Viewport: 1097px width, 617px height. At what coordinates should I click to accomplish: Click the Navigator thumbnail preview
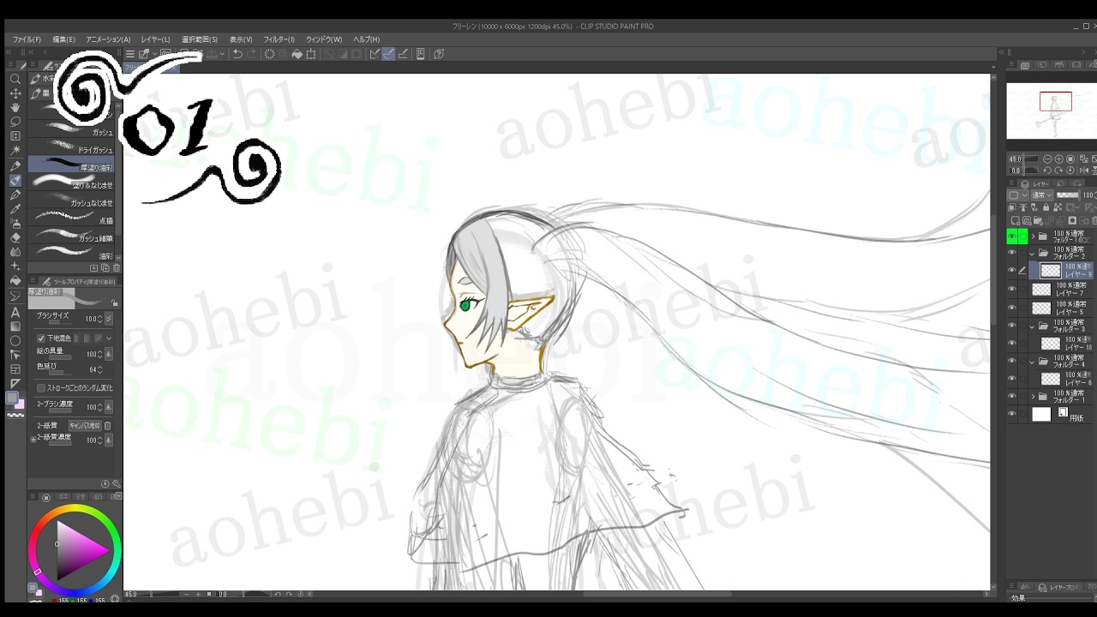(1052, 111)
